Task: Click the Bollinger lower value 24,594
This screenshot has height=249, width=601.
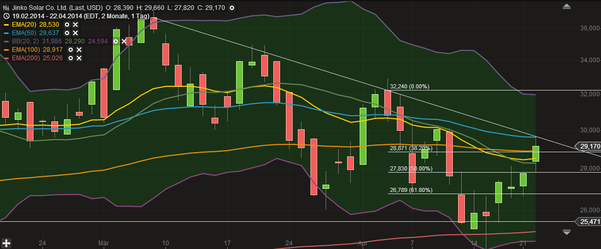Action: pyautogui.click(x=98, y=41)
